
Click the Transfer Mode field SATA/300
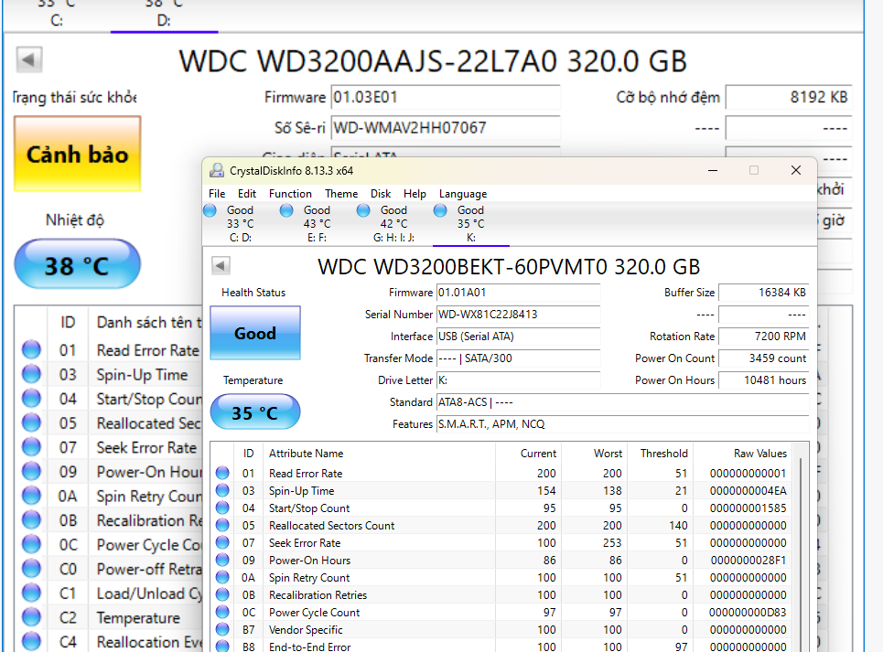pos(518,358)
